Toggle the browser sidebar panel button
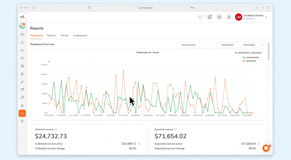This screenshot has height=160, width=291. coord(33,8)
